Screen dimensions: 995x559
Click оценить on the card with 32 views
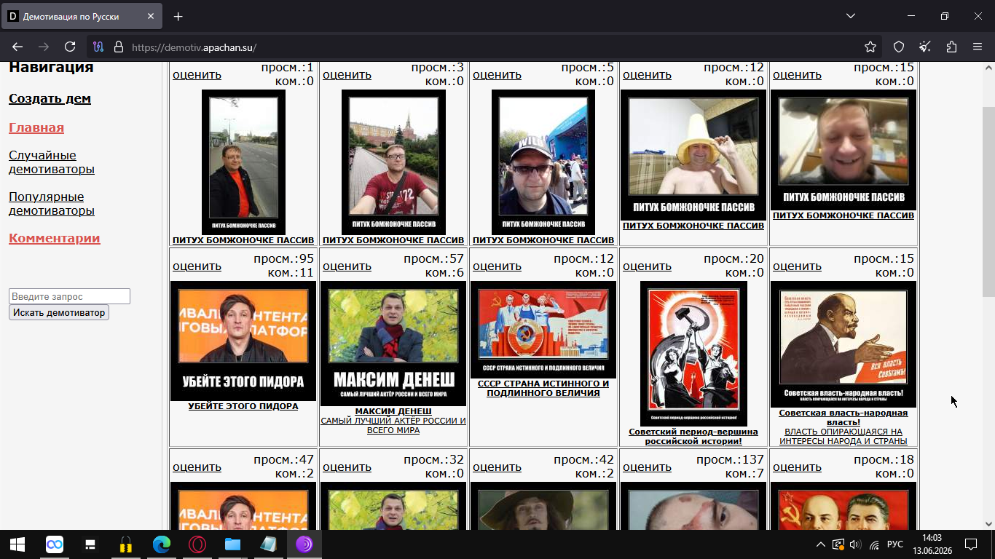[x=347, y=467]
